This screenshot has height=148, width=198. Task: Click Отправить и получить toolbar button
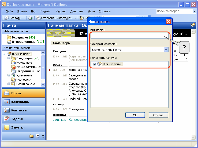(x=54, y=18)
